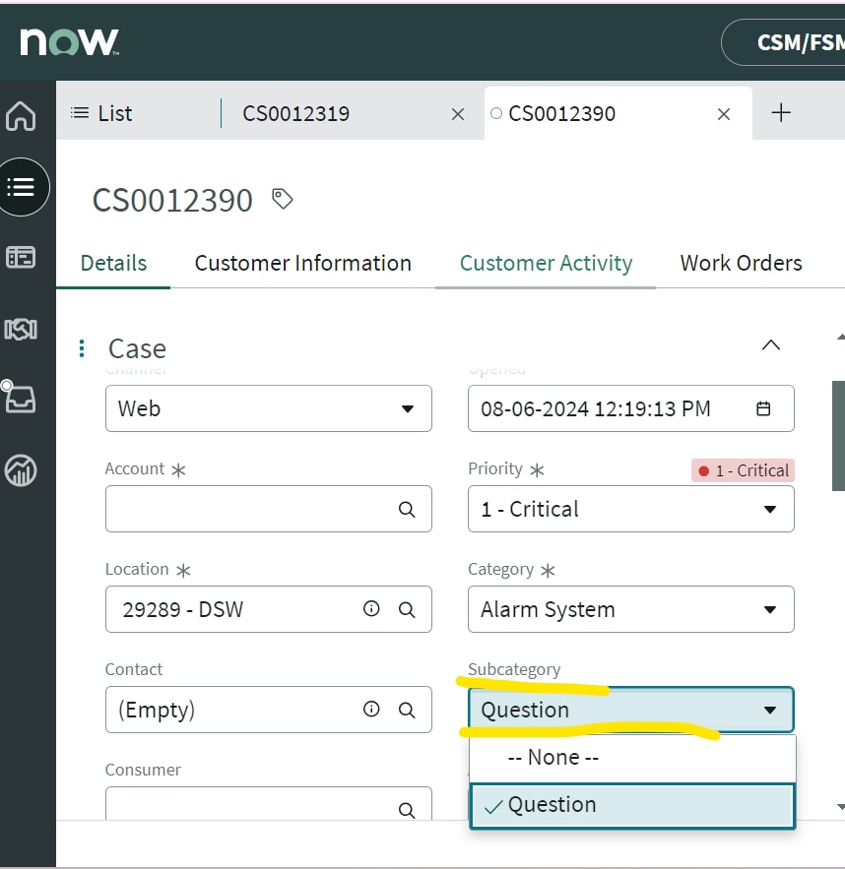This screenshot has height=869, width=845.
Task: Open the Case section more actions menu
Action: [x=82, y=348]
